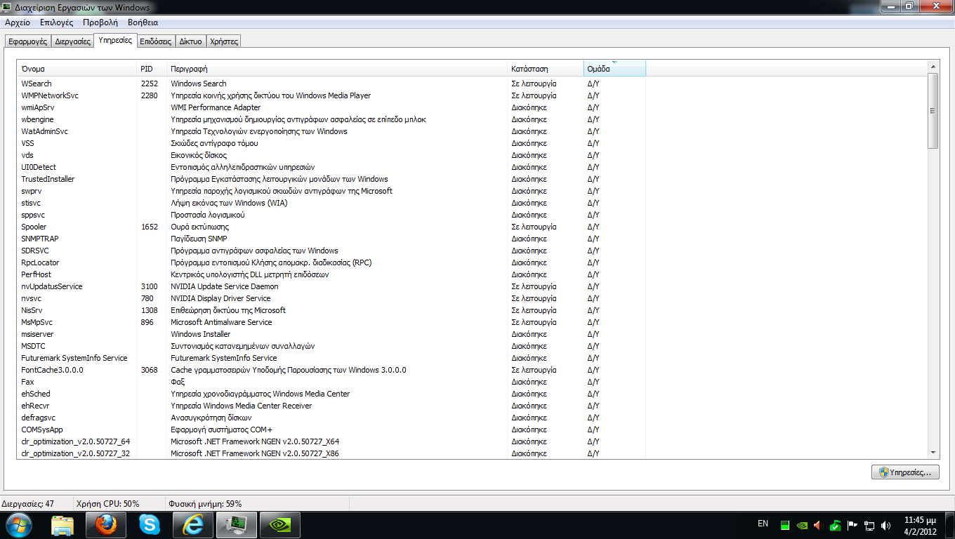Open the Start menu orb

(x=18, y=524)
